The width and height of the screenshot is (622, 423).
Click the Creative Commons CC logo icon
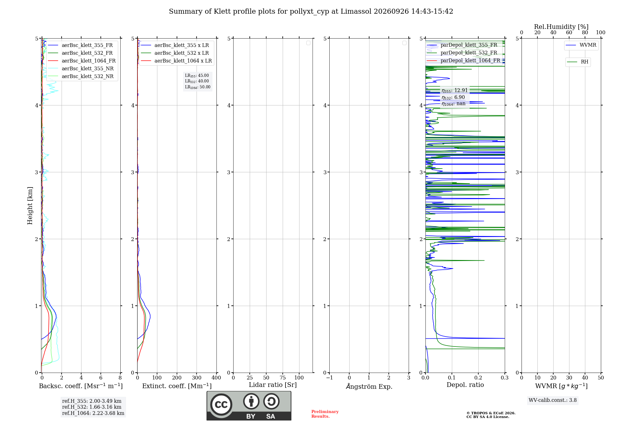click(x=221, y=404)
